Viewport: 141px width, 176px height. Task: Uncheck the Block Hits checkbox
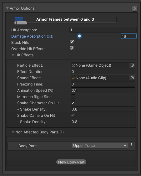pos(72,42)
